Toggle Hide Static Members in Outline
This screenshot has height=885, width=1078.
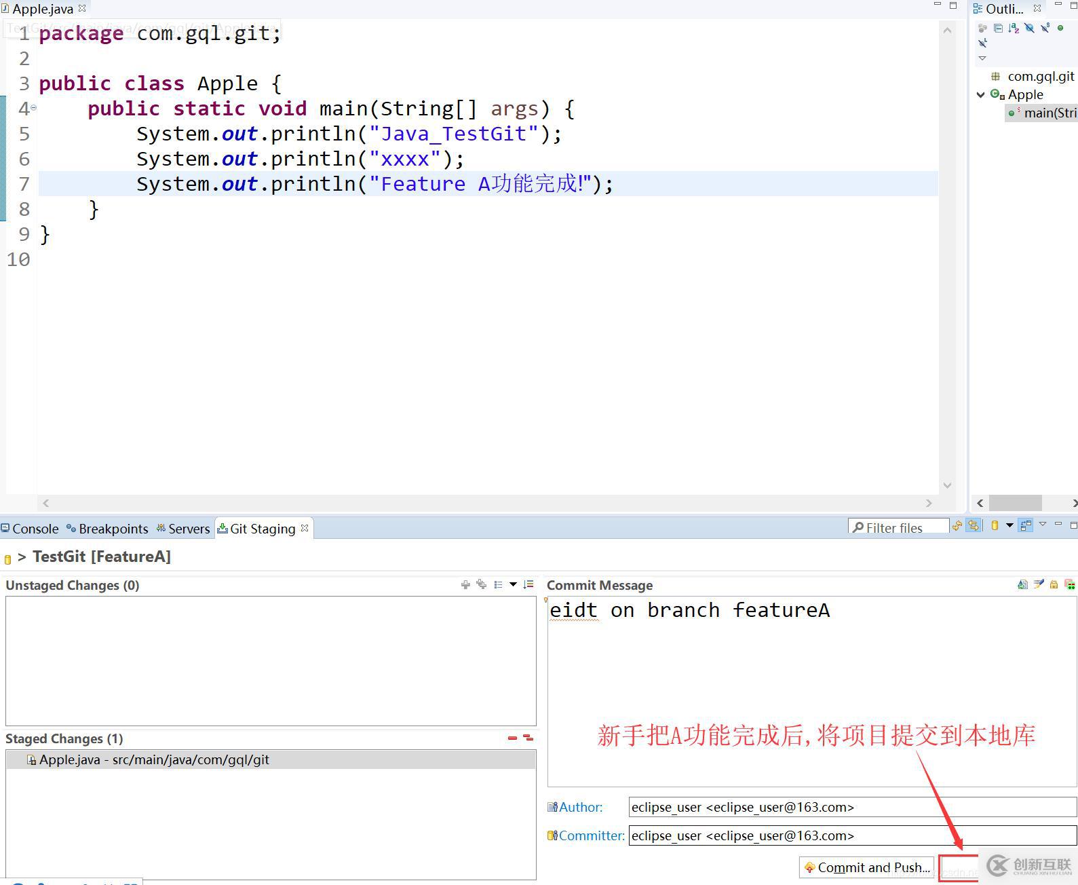[1045, 28]
